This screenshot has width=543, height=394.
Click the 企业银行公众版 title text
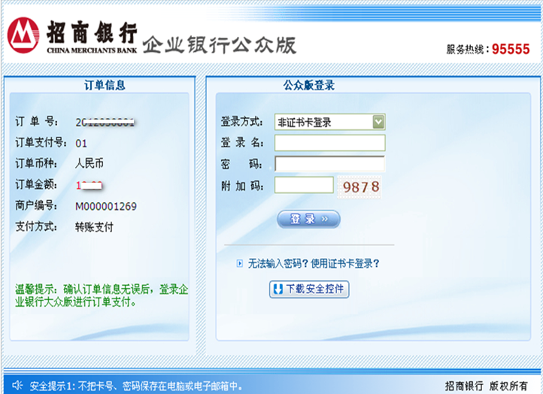pyautogui.click(x=220, y=44)
